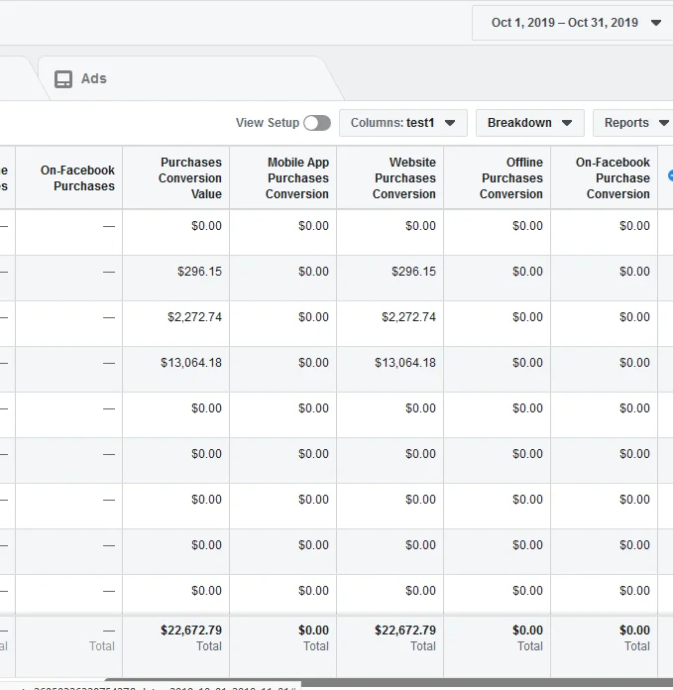Image resolution: width=673 pixels, height=690 pixels.
Task: Click the Ads tab monitor icon
Action: (63, 79)
